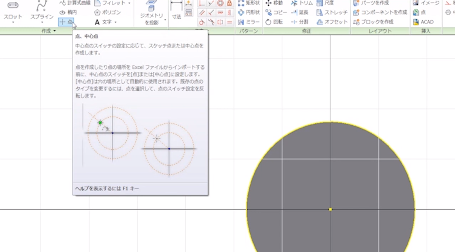Select the 楕円 (ellipse) tool
The image size is (455, 252).
[x=68, y=12]
